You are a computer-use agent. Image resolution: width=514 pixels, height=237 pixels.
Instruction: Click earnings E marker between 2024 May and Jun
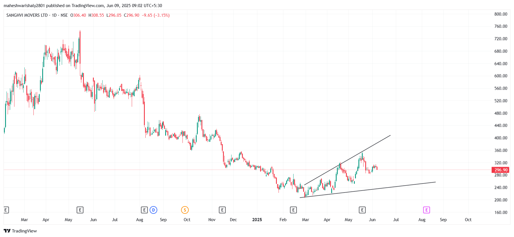click(80, 210)
